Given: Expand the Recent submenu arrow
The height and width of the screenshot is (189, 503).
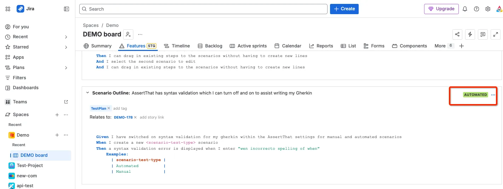Looking at the screenshot, I should point(66,37).
